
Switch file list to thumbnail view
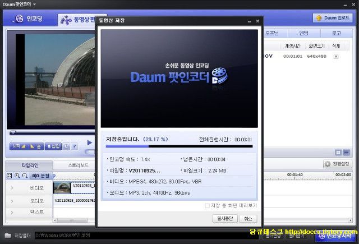click(338, 153)
